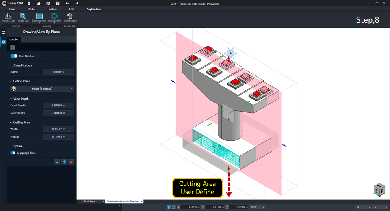390x211 pixels.
Task: Open the N force unit dropdown
Action: coord(364,207)
